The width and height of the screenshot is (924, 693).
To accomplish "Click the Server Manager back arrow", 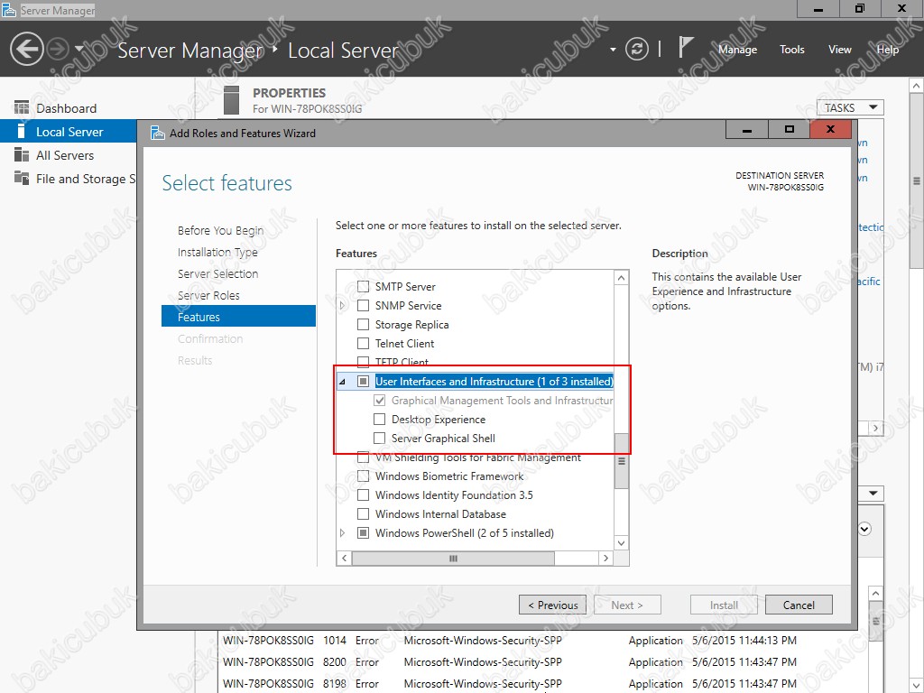I will click(x=26, y=49).
